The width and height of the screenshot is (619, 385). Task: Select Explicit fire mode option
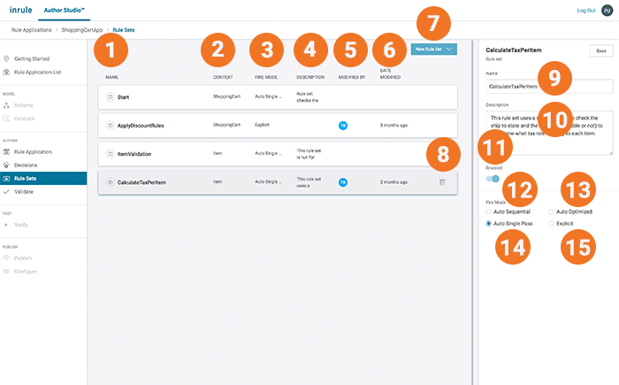click(x=551, y=224)
